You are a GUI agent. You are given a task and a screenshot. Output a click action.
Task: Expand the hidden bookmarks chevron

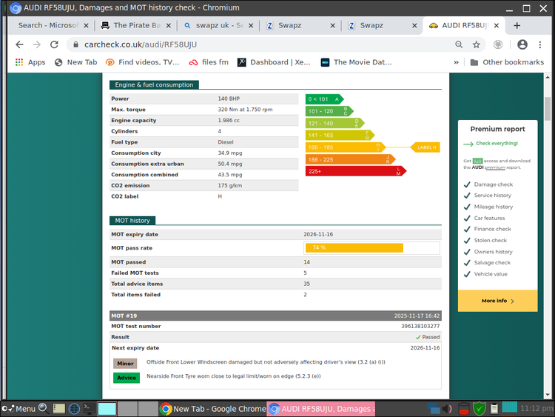pyautogui.click(x=456, y=62)
